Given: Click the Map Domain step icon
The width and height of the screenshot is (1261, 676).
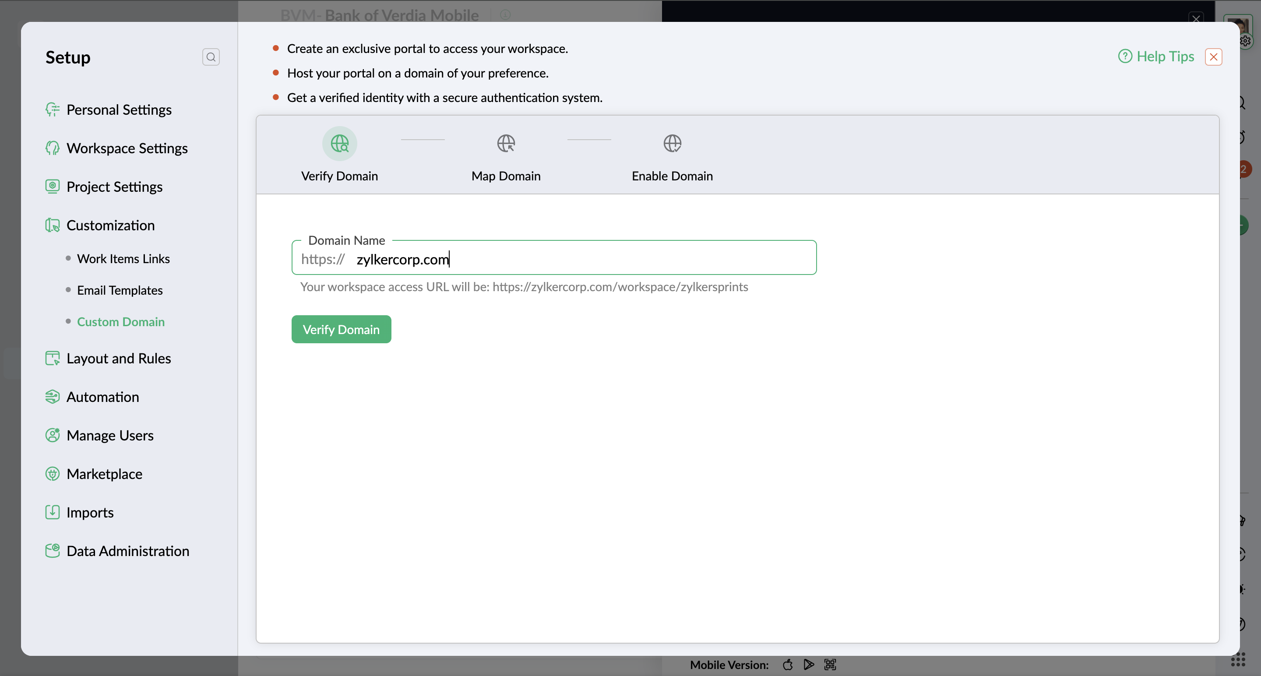Looking at the screenshot, I should [x=506, y=144].
